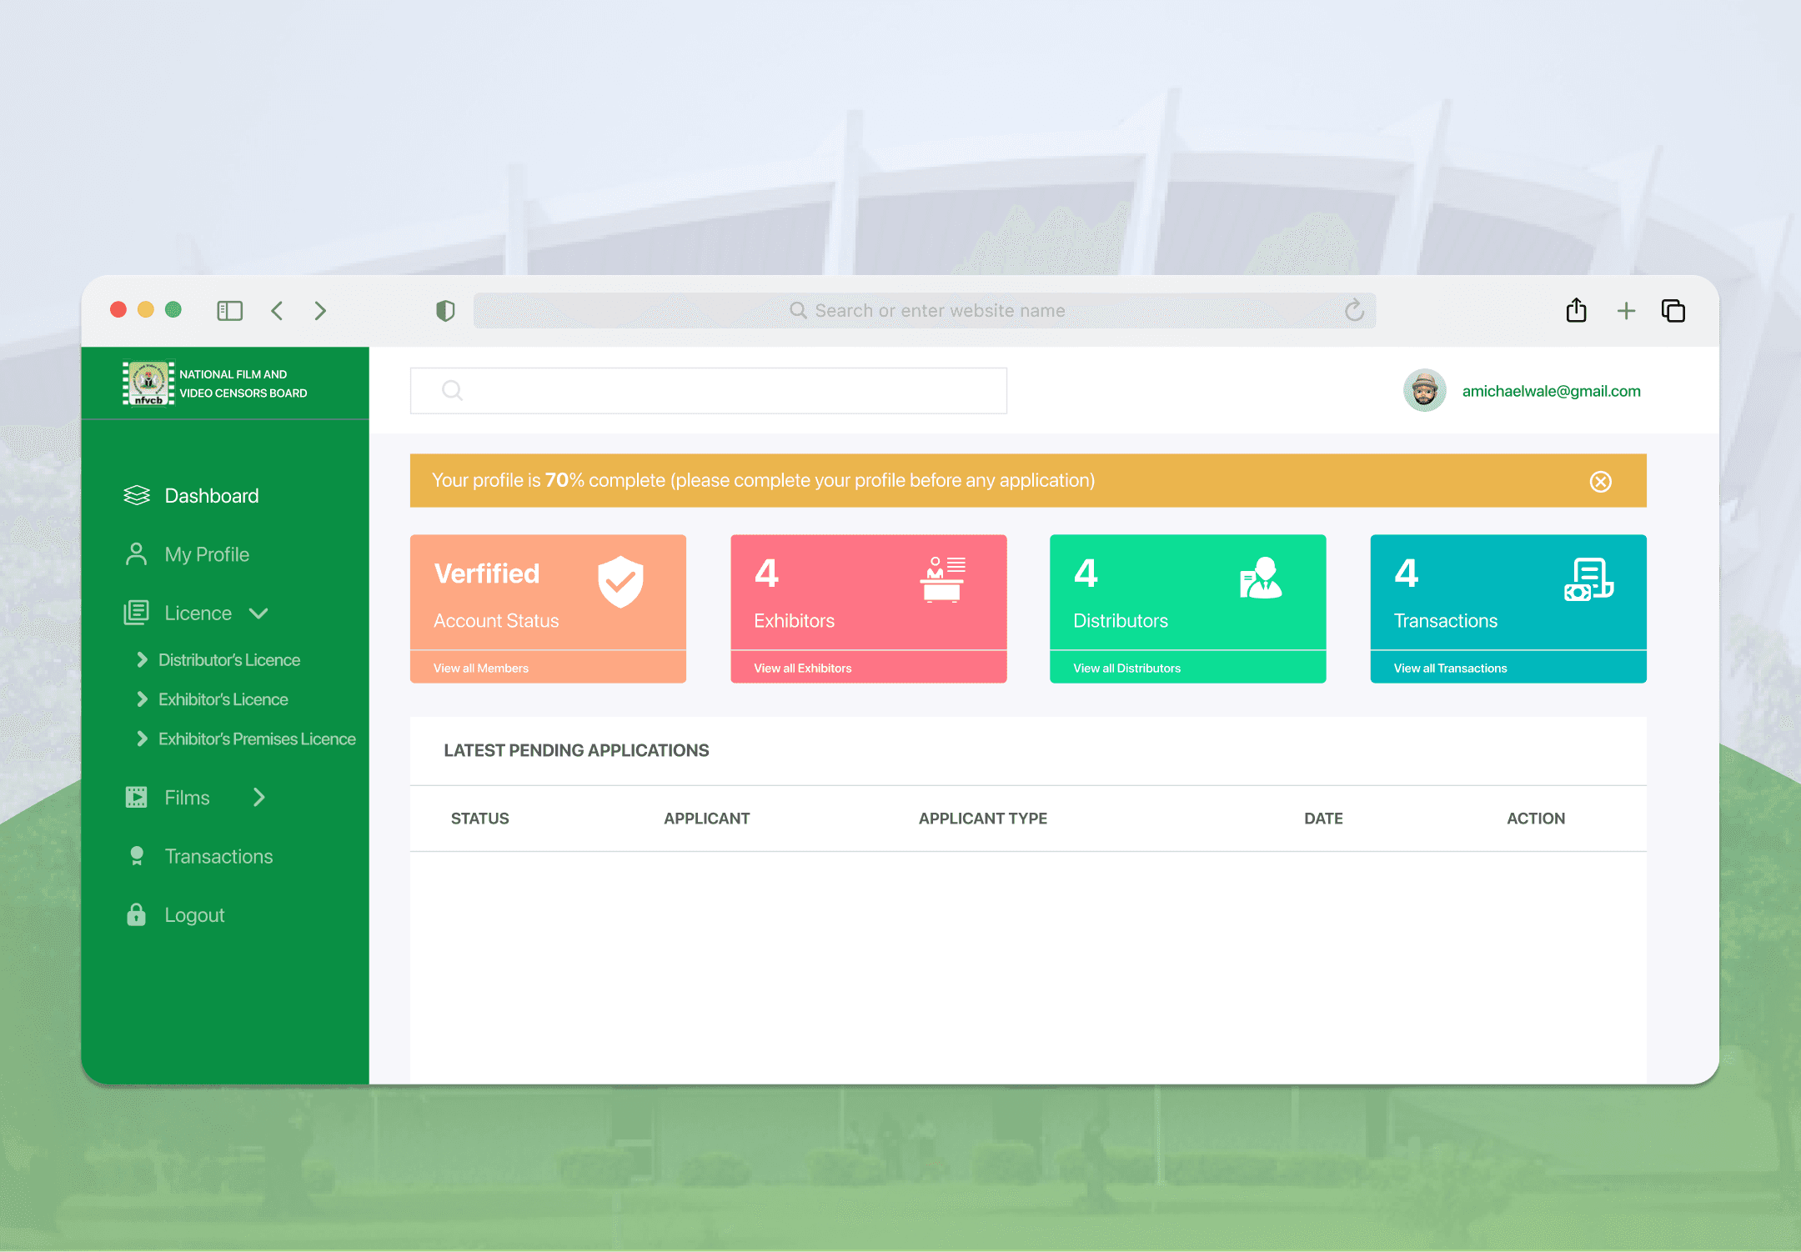Click View all Exhibitors link

pos(803,669)
